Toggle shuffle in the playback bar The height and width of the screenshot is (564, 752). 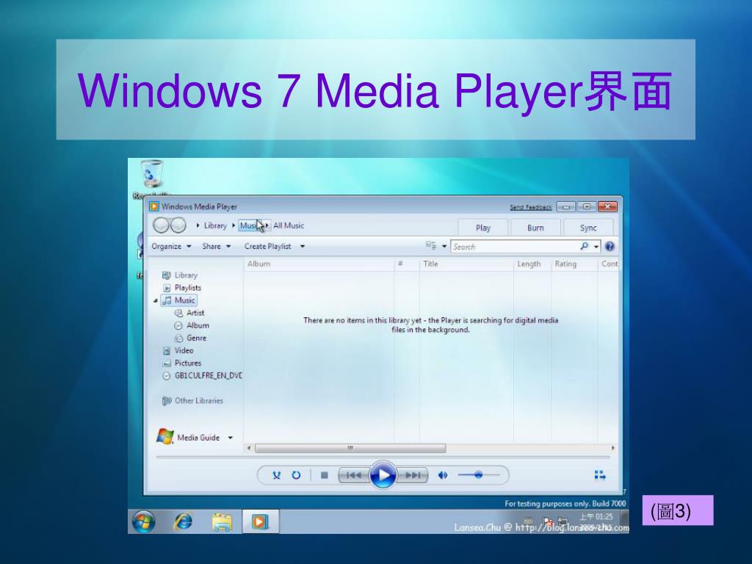tap(277, 475)
